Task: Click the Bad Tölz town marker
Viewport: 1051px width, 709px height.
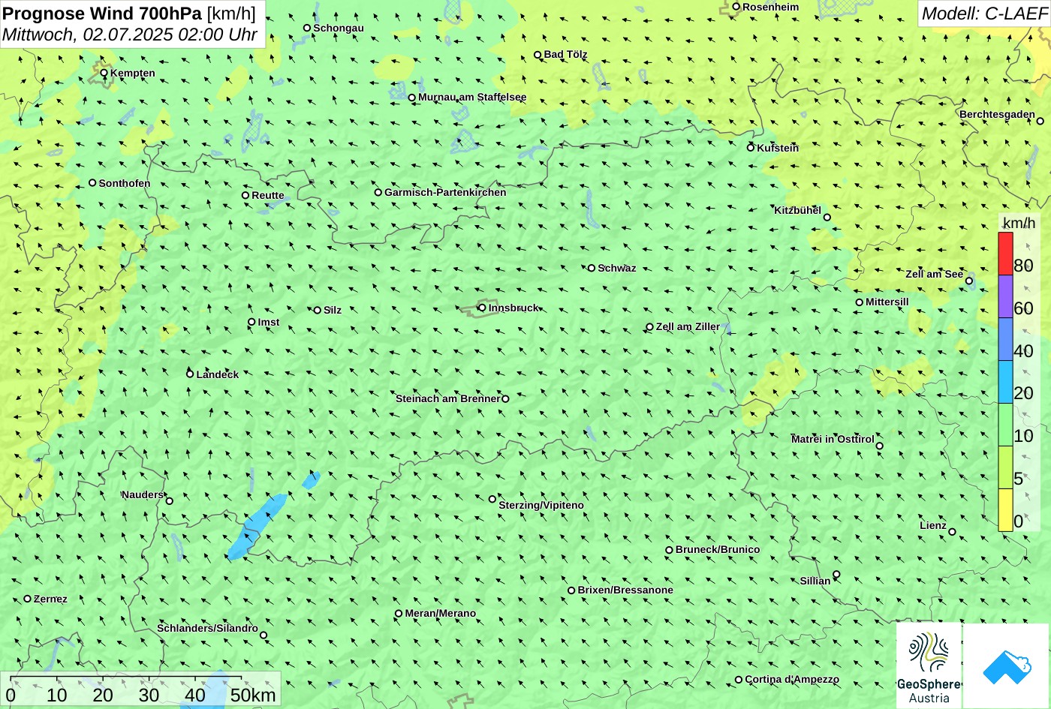Action: point(538,55)
